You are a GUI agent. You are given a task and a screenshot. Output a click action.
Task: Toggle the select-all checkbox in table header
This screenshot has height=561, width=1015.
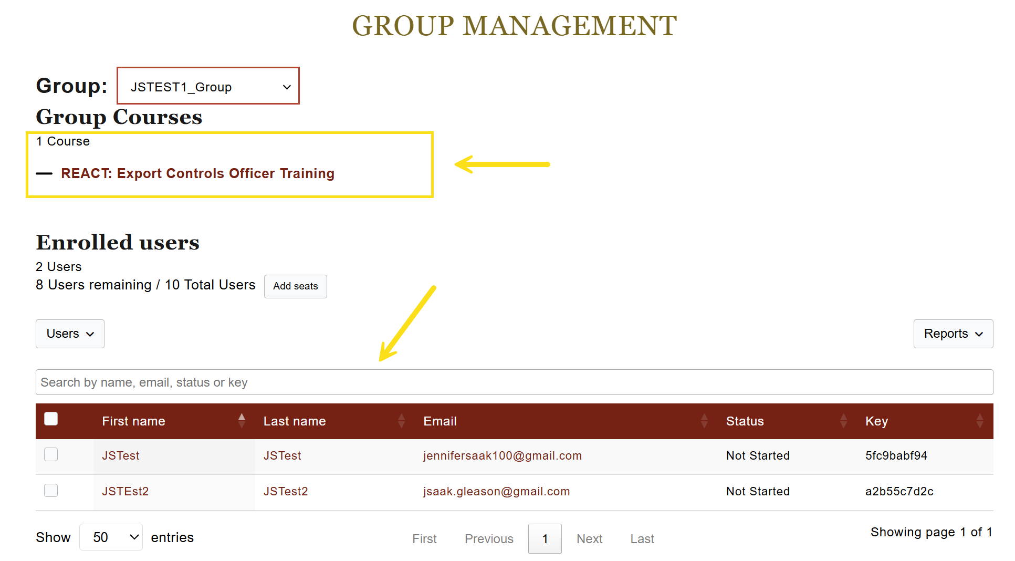[x=51, y=419]
